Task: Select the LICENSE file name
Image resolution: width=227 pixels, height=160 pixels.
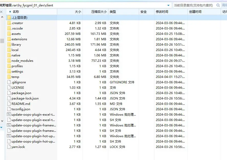Action: 18,88
